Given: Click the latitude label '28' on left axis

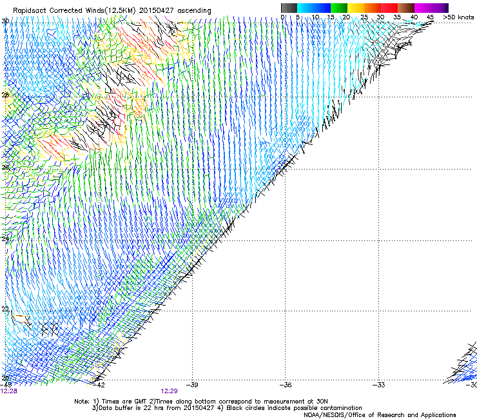Looking at the screenshot, I should (5, 95).
